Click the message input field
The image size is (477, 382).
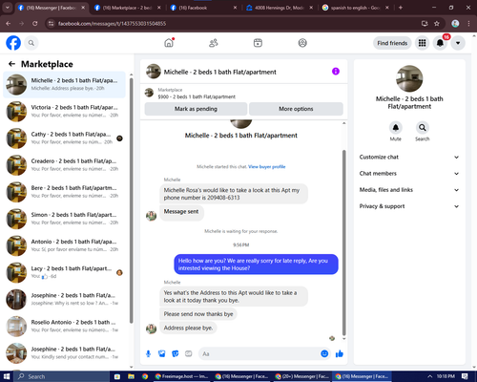259,353
